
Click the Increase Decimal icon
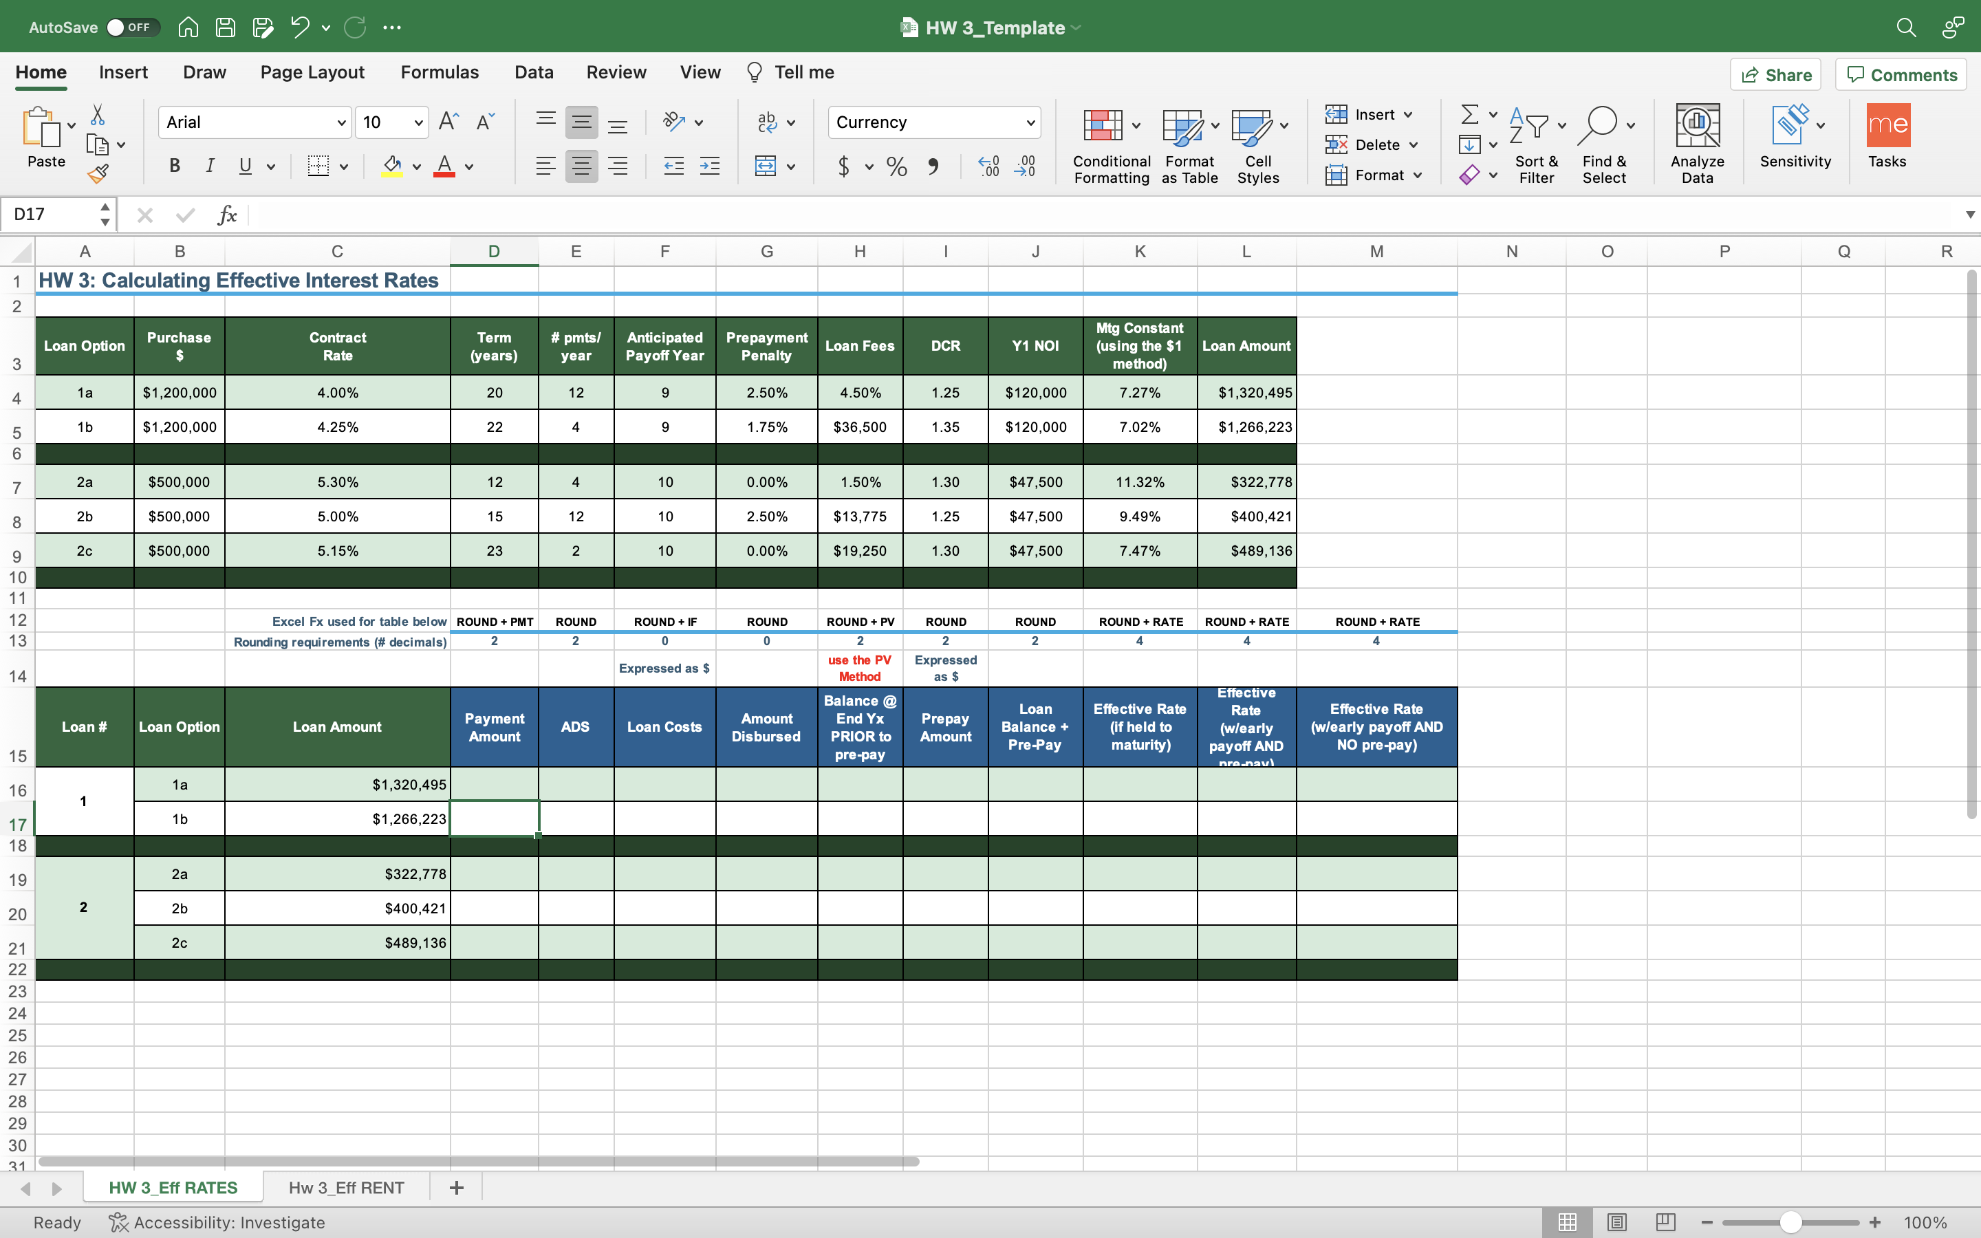click(988, 166)
